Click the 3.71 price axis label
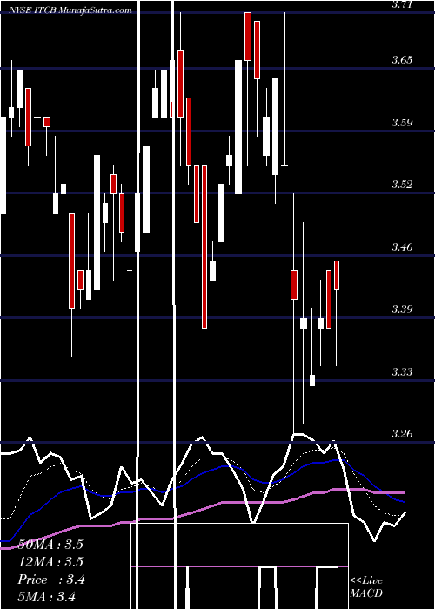Viewport: 435px width, 610px height. 402,5
